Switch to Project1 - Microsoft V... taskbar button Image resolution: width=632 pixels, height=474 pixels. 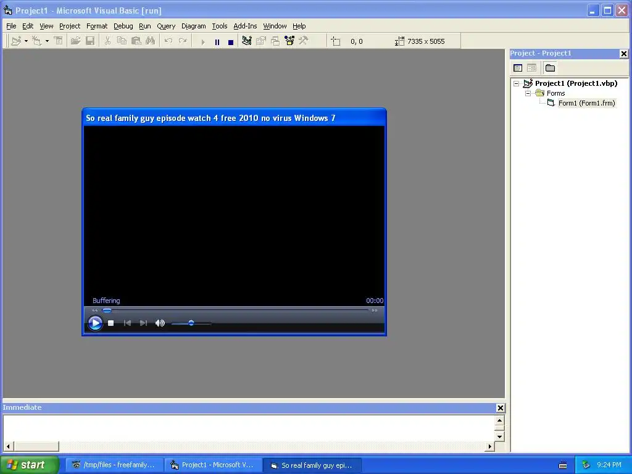click(x=213, y=465)
